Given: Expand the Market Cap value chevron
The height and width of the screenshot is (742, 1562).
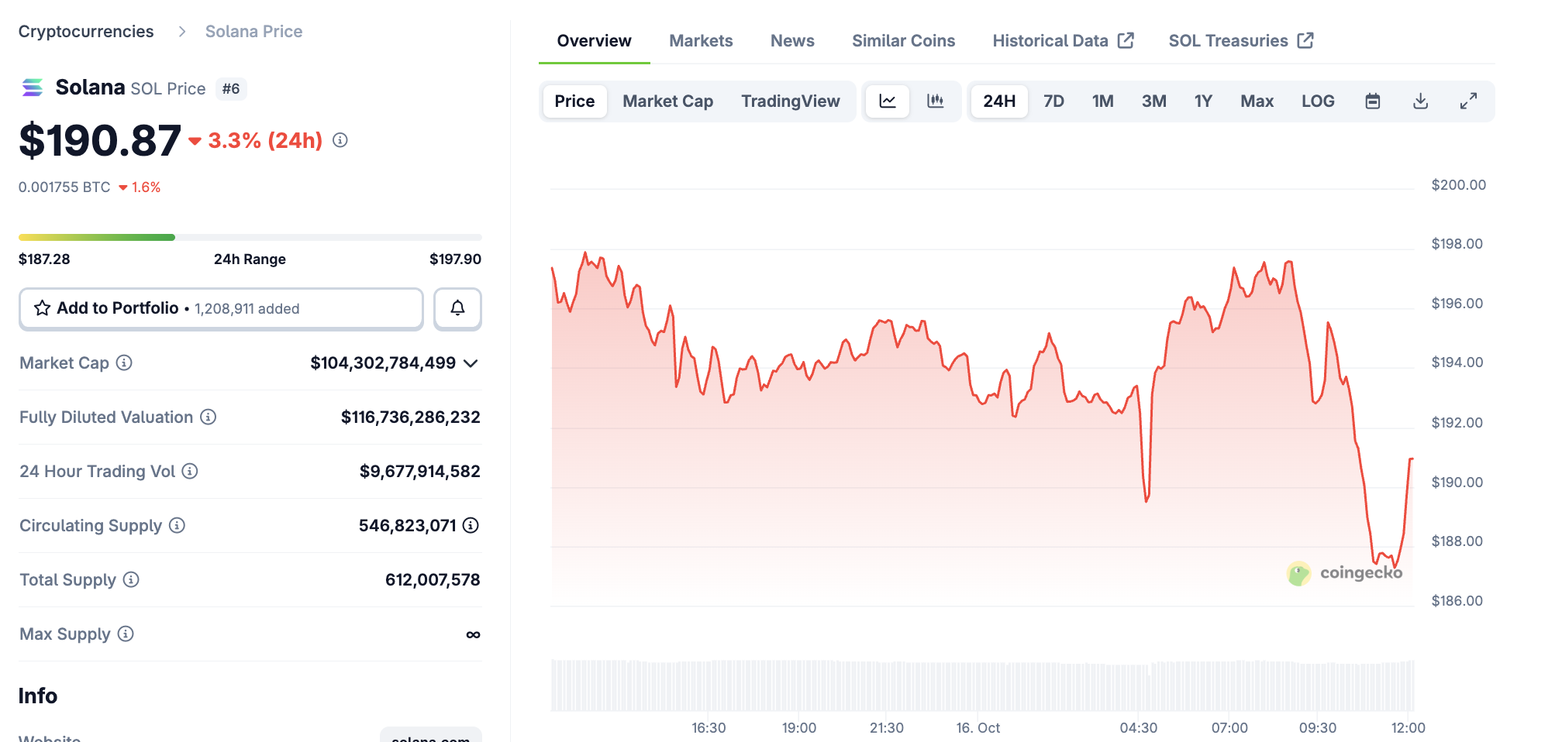Looking at the screenshot, I should click(471, 363).
